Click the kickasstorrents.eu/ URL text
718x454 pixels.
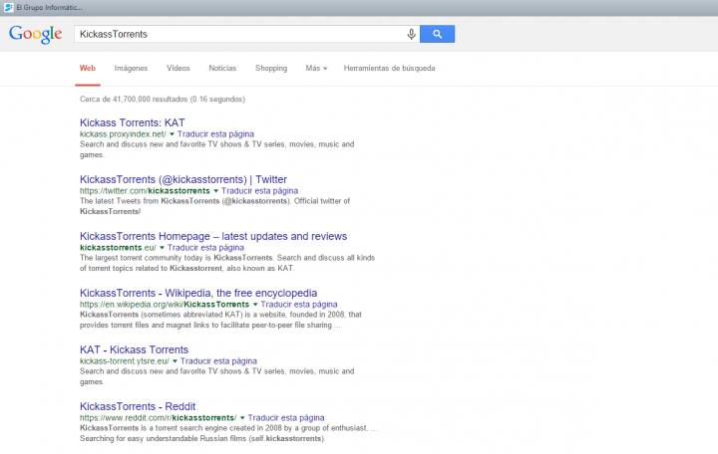[x=118, y=247]
